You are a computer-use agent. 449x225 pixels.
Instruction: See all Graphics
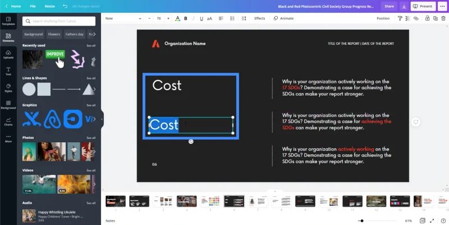pyautogui.click(x=91, y=105)
